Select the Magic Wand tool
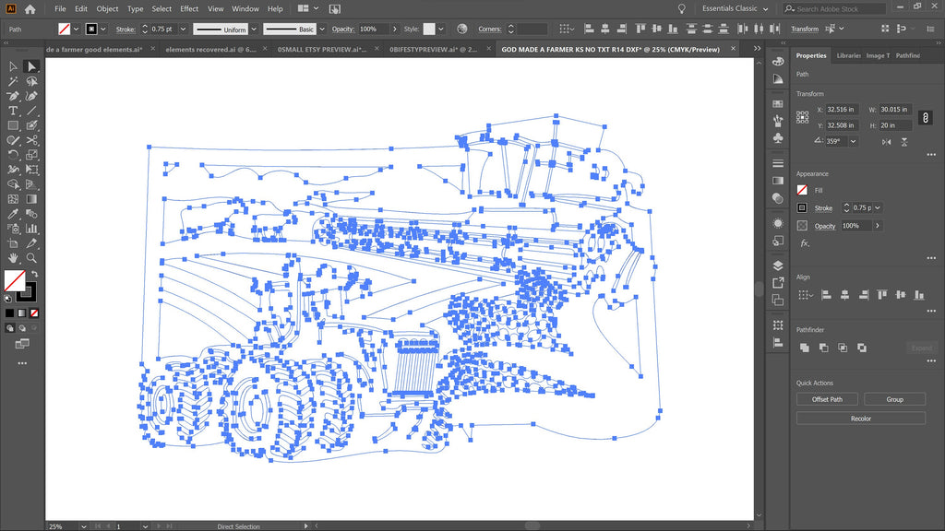Viewport: 945px width, 531px height. click(x=13, y=81)
